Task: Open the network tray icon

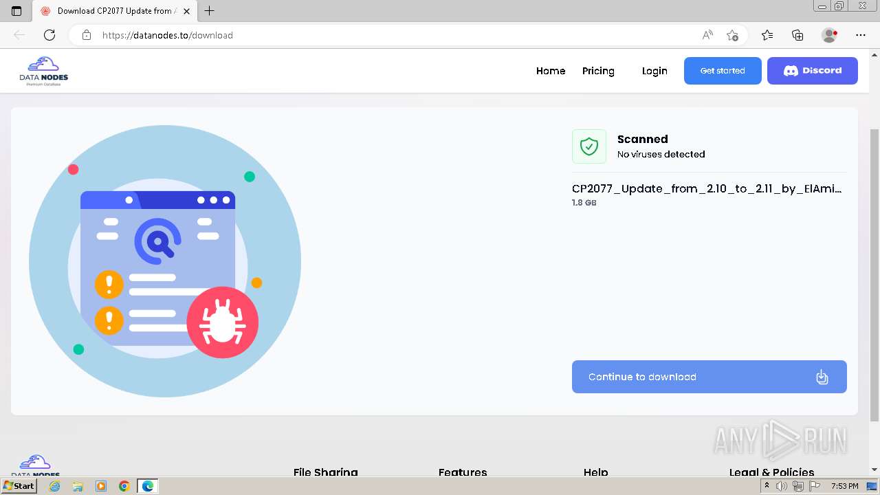Action: coord(798,486)
